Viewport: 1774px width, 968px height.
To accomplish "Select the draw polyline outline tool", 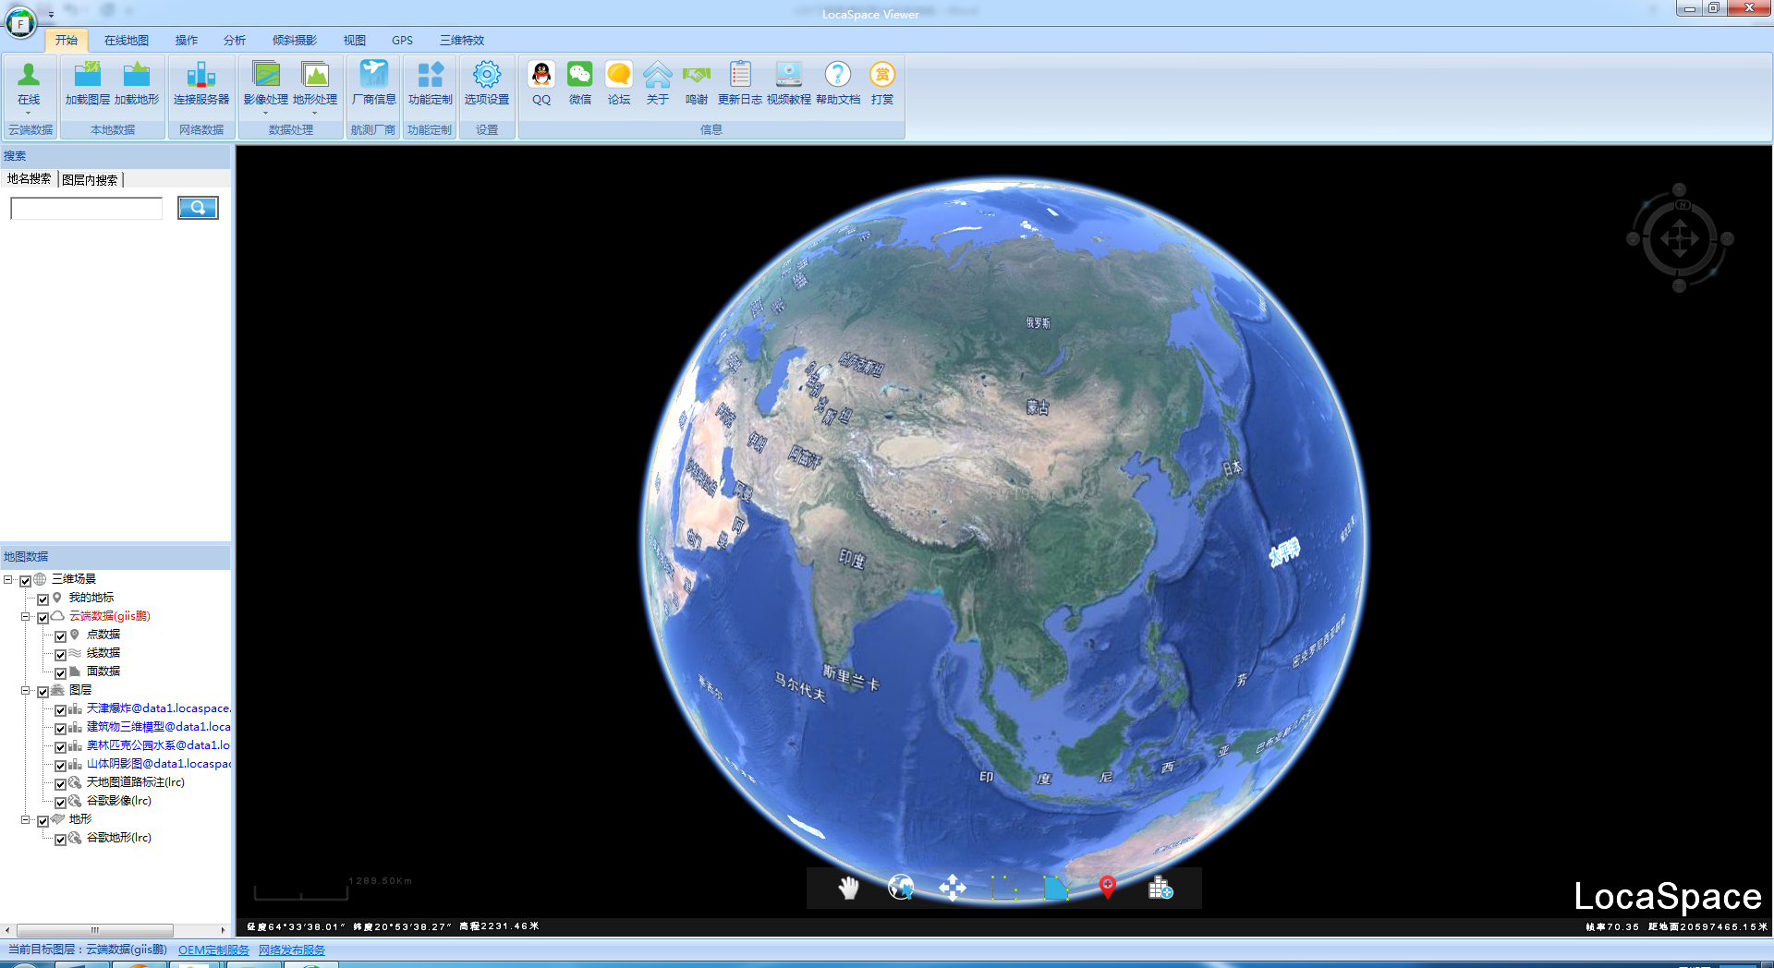I will point(1004,888).
